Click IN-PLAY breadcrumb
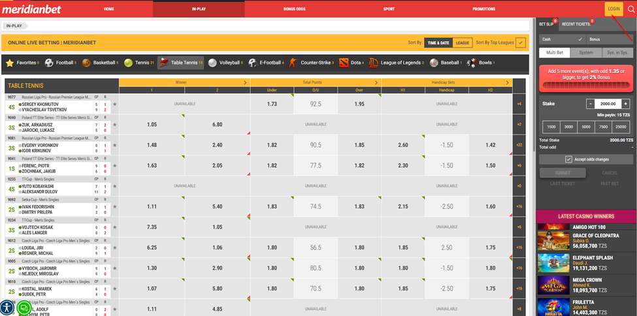 pos(16,25)
